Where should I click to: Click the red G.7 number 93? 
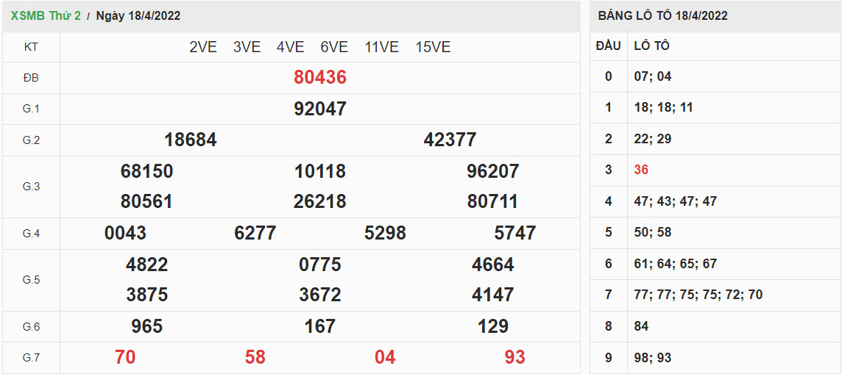(x=514, y=357)
